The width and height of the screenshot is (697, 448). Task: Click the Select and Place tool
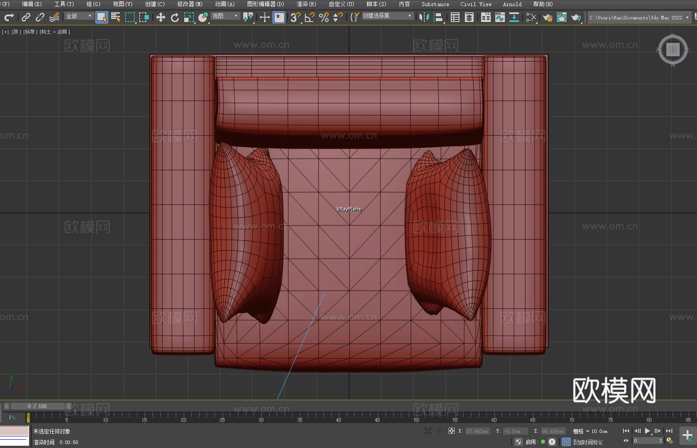point(203,17)
